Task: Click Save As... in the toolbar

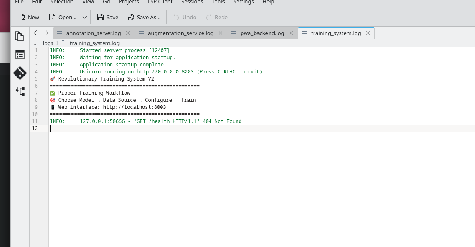Action: pyautogui.click(x=144, y=17)
